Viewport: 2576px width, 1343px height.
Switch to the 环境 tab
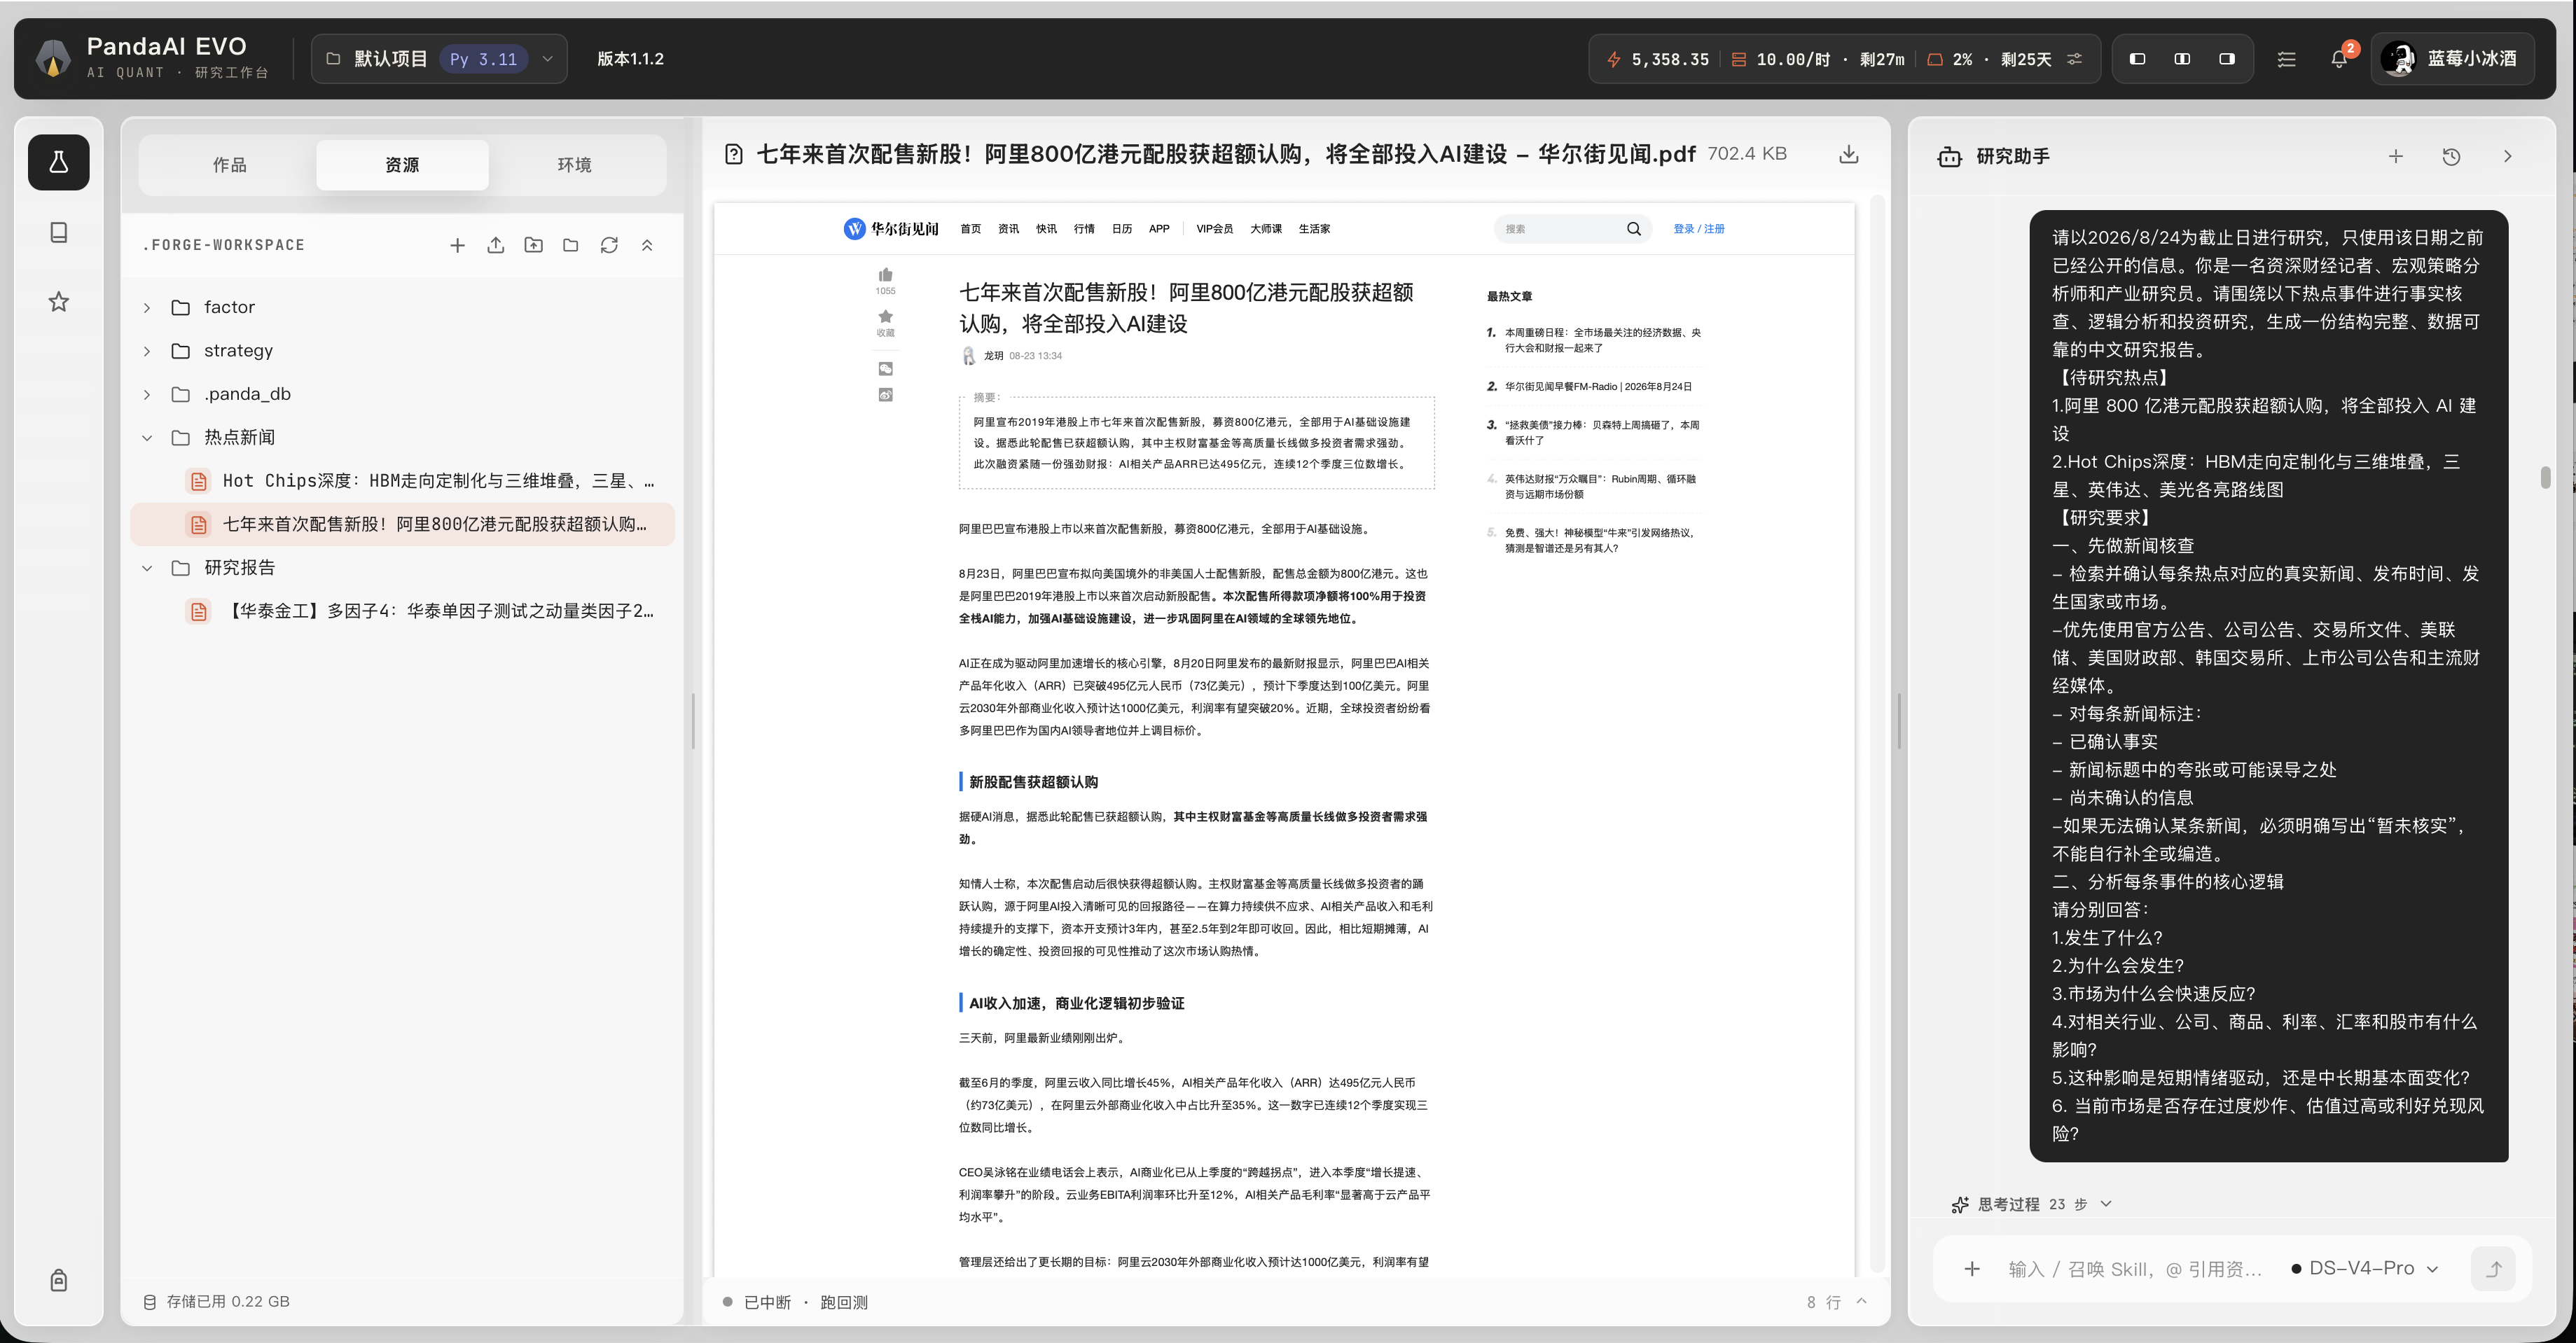pyautogui.click(x=574, y=164)
